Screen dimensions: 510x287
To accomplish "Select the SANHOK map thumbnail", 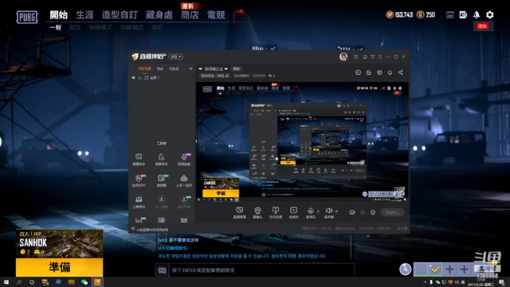I will coord(60,244).
